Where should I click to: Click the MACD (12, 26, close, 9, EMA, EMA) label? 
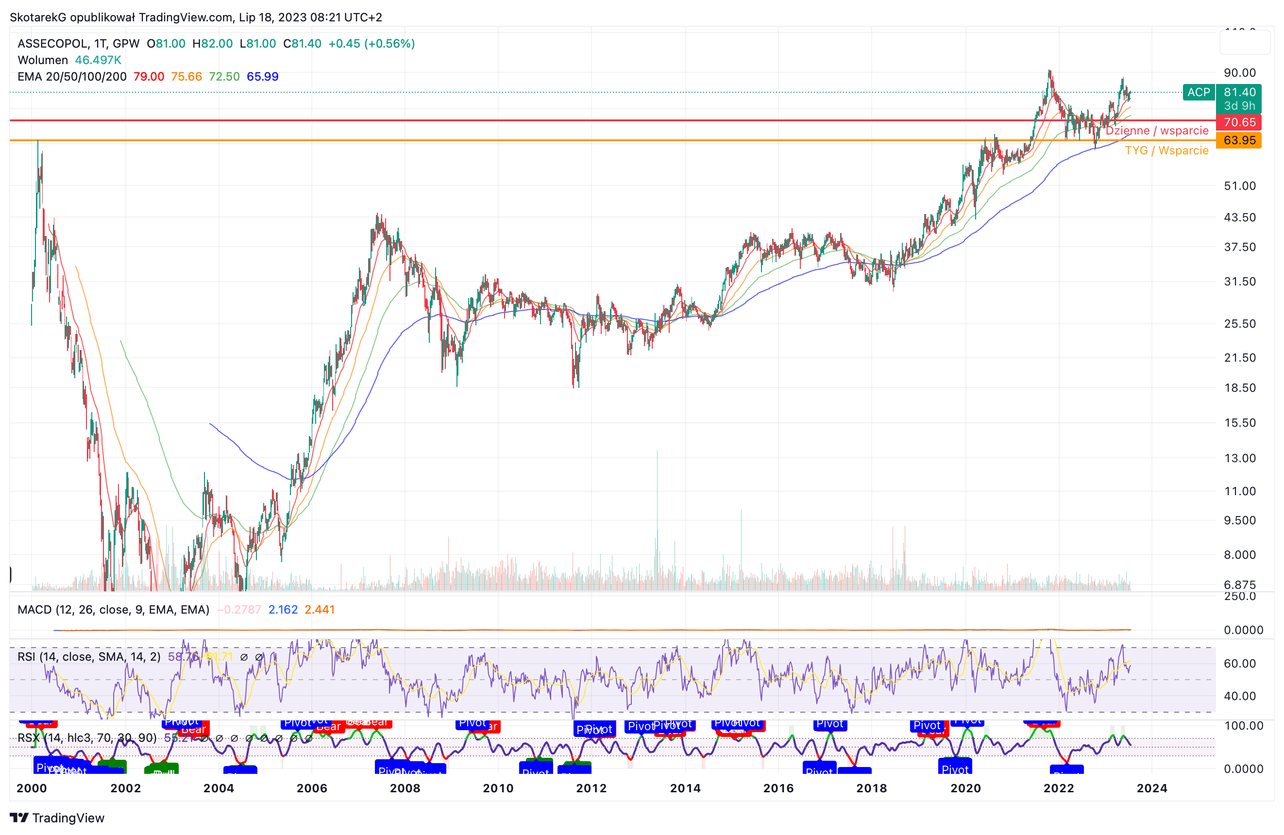113,610
